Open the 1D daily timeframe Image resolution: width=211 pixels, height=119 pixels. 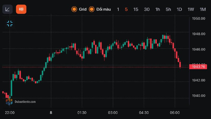pyautogui.click(x=179, y=9)
